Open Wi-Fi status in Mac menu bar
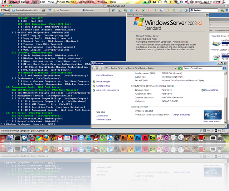Image resolution: width=229 pixels, height=191 pixels. tap(176, 2)
